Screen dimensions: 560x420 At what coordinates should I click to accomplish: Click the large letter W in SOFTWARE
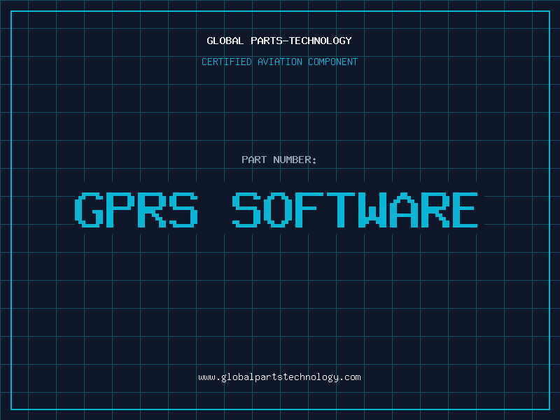tap(370, 209)
